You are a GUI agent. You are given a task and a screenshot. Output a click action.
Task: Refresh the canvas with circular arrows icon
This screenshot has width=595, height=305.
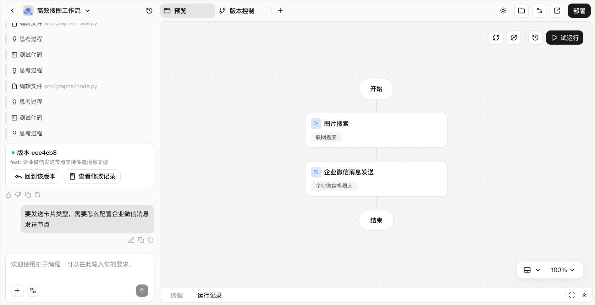coord(496,38)
